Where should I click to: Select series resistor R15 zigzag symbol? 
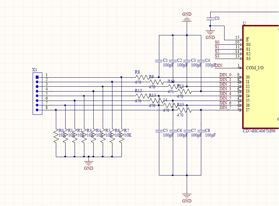(184, 110)
